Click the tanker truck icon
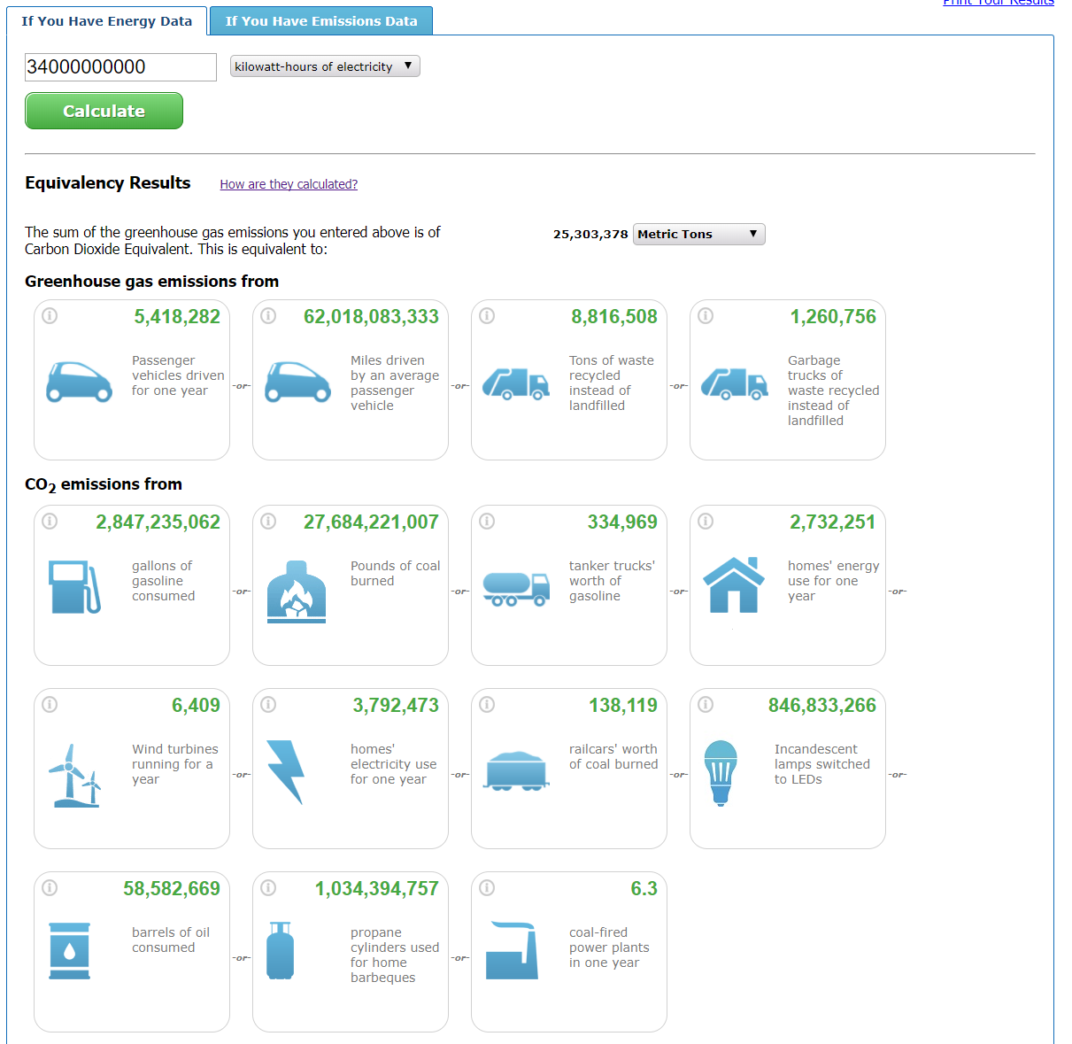This screenshot has height=1044, width=1072. pyautogui.click(x=516, y=588)
